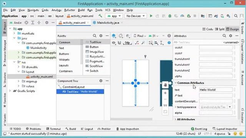
Task: Switch to MainActivity.java tab
Action: [108, 23]
